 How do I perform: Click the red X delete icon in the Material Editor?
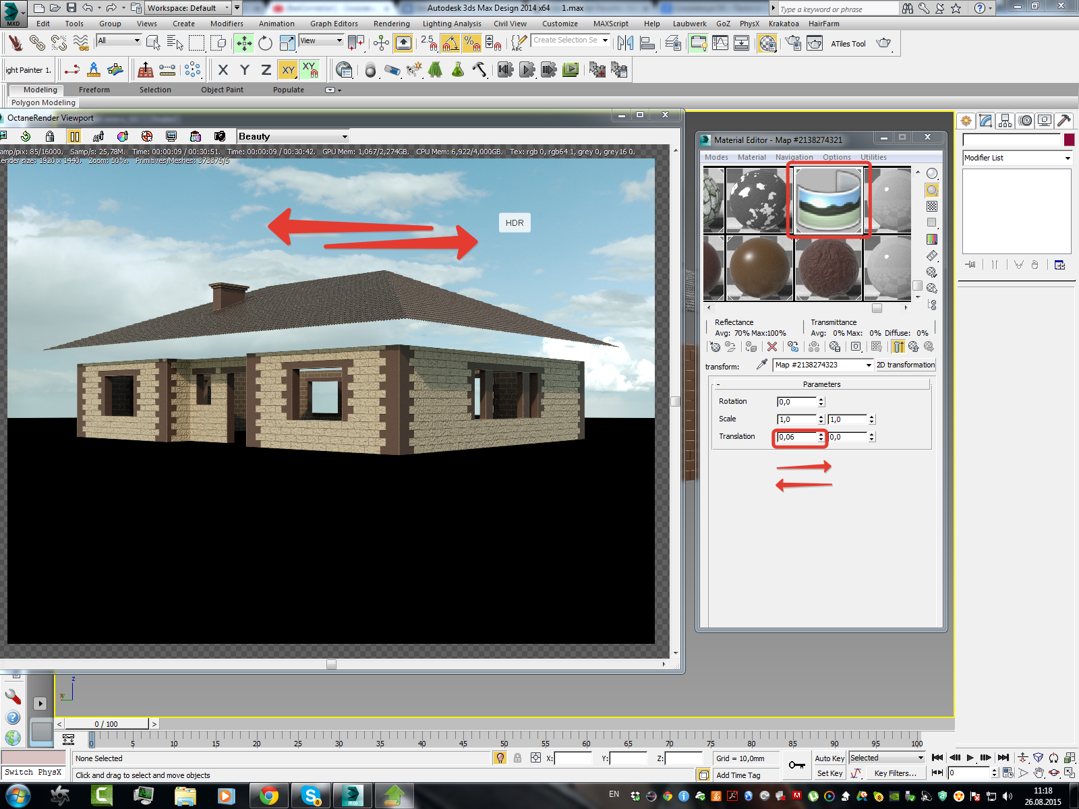(772, 347)
